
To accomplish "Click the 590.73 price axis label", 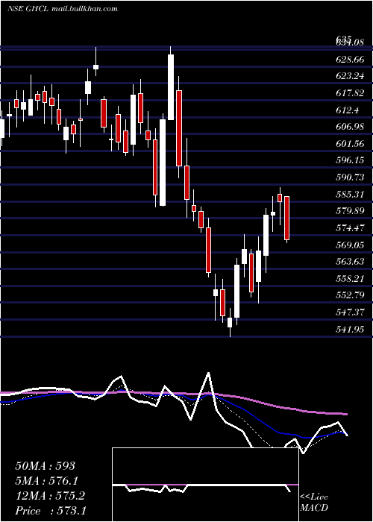I will [350, 177].
